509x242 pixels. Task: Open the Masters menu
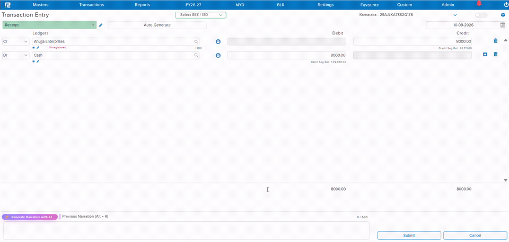(41, 5)
